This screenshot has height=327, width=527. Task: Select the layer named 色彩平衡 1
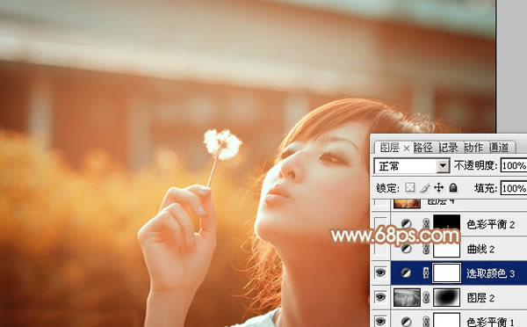(x=491, y=322)
